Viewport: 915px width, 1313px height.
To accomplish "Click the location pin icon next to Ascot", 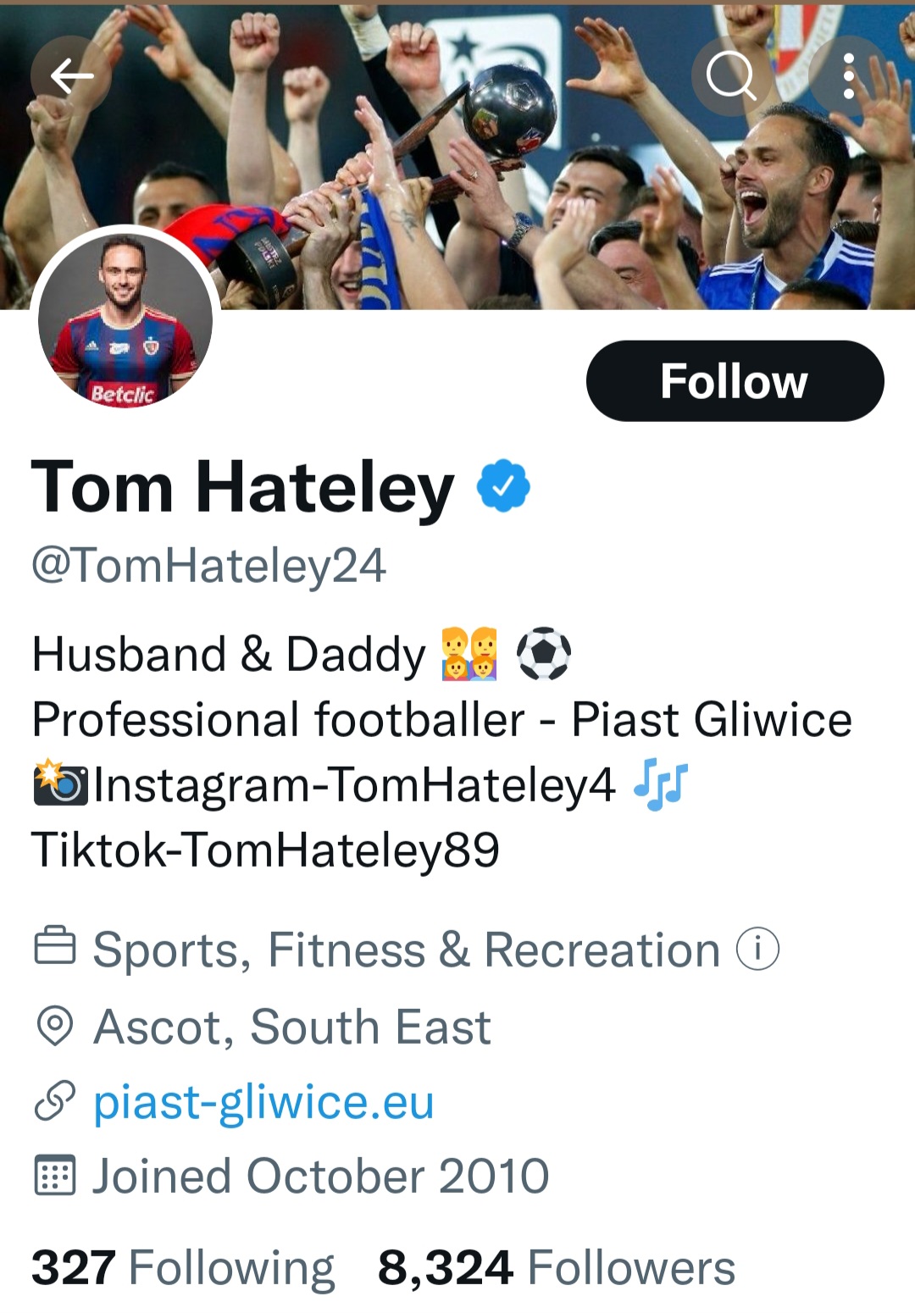I will coord(55,1027).
